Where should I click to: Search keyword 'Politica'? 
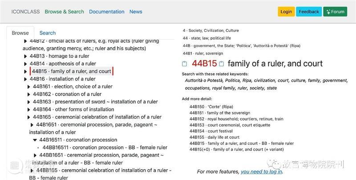click(x=232, y=80)
